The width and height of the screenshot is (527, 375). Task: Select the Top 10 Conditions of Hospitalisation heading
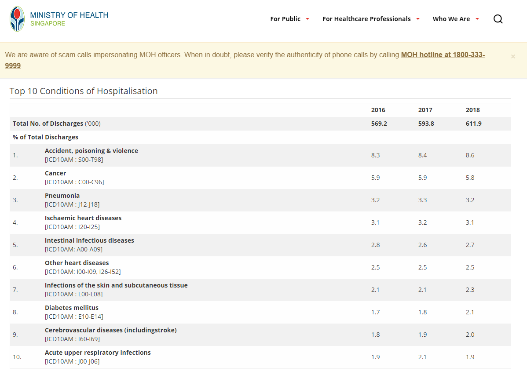click(84, 91)
